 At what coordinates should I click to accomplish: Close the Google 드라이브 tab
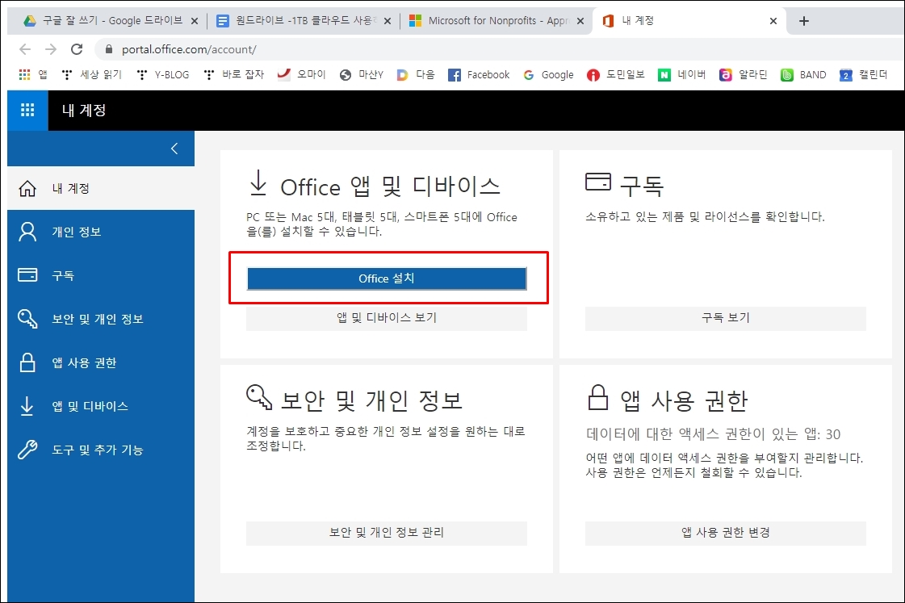(x=195, y=21)
